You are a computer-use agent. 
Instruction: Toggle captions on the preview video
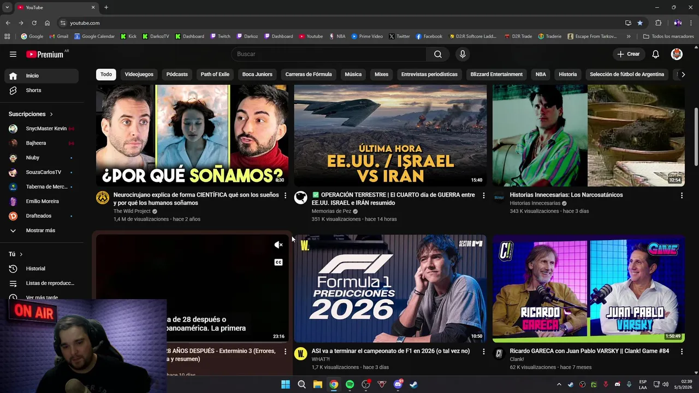coord(279,263)
